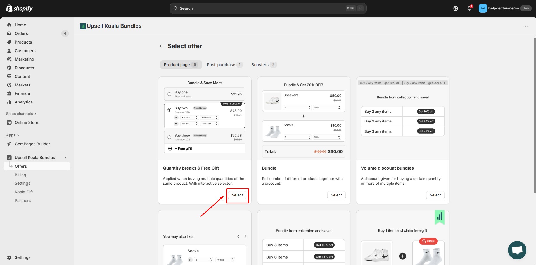Select the Buy one radio option
Screen dimensions: 536x265
(169, 94)
